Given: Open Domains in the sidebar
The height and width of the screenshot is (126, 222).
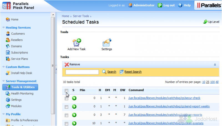Looking at the screenshot, I should tap(16, 46).
